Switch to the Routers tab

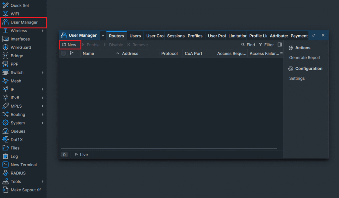[x=117, y=36]
